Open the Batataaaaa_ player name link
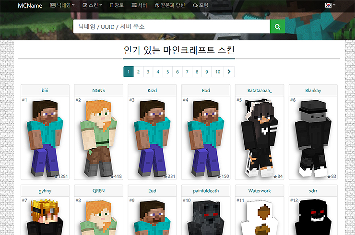The image size is (355, 235). 260,90
